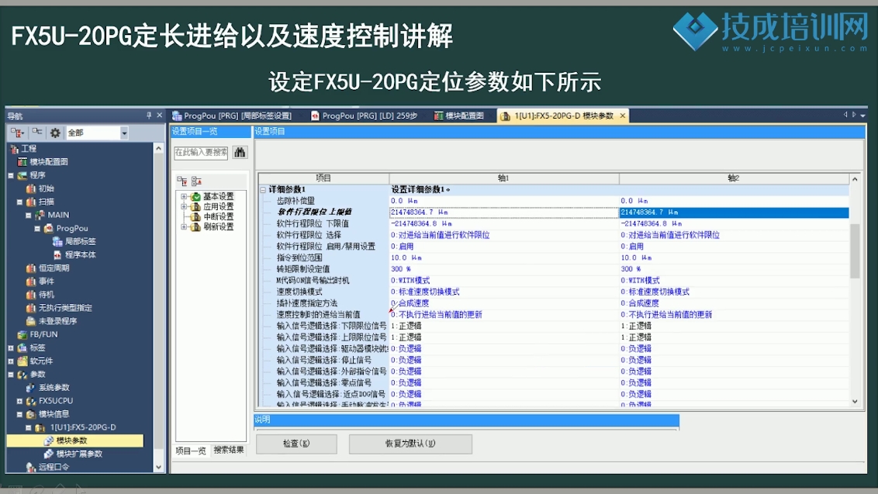The width and height of the screenshot is (878, 494).
Task: Switch to 项目一览 bottom tab
Action: tap(190, 451)
